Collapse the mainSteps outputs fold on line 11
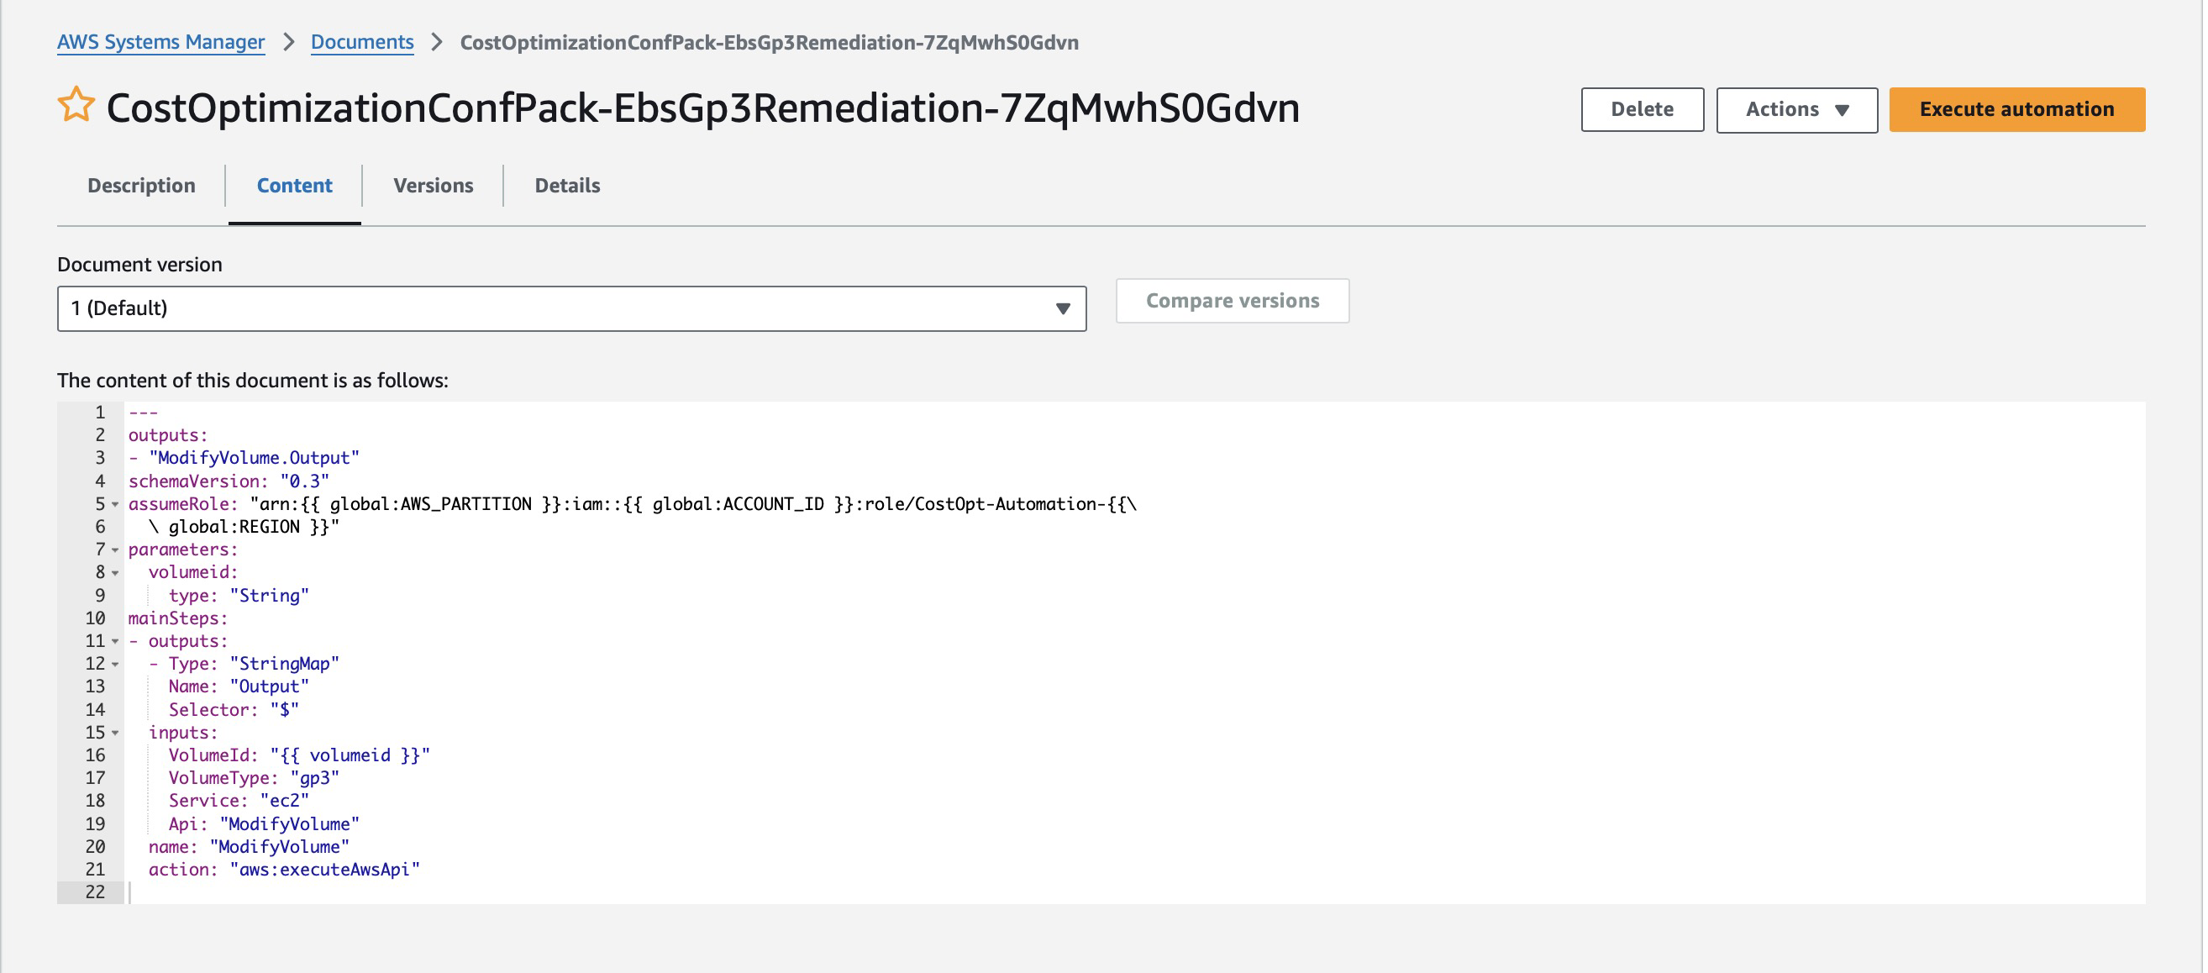This screenshot has height=973, width=2208. (x=116, y=641)
